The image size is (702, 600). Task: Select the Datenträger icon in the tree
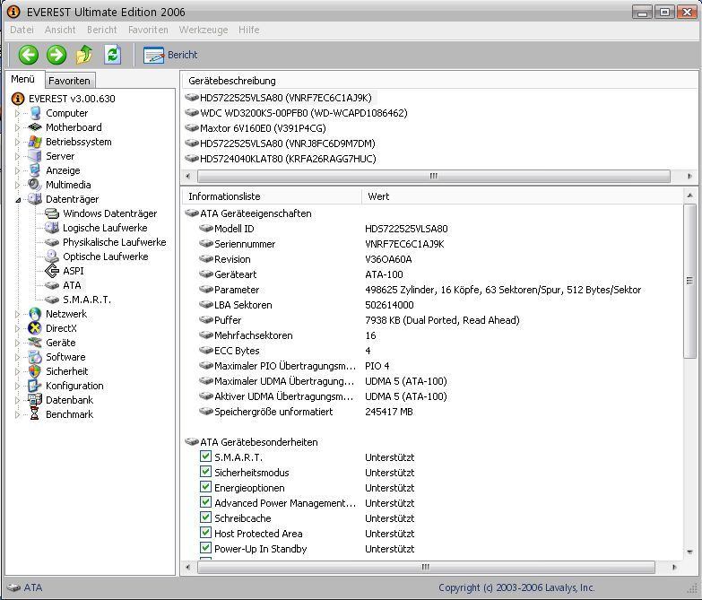(35, 199)
